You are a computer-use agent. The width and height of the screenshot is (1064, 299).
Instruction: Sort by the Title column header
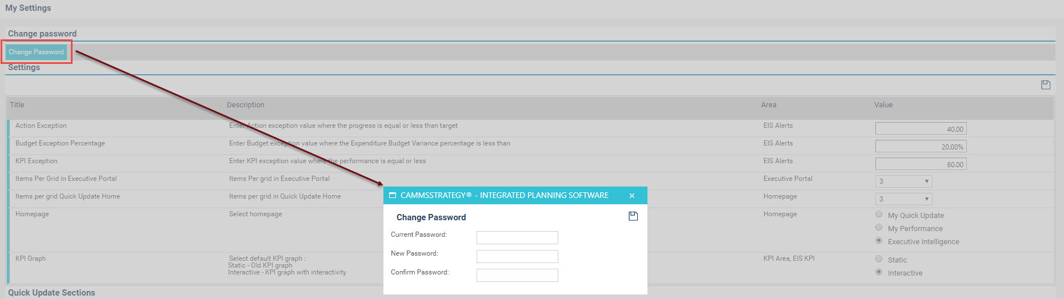click(17, 105)
